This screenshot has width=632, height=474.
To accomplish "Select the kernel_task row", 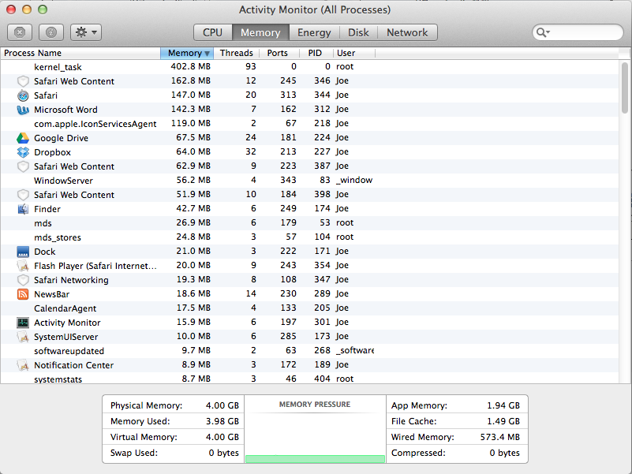I will click(x=309, y=67).
